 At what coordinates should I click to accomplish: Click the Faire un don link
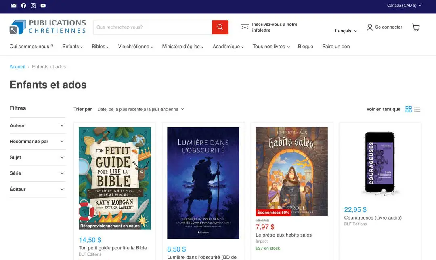[x=336, y=47]
